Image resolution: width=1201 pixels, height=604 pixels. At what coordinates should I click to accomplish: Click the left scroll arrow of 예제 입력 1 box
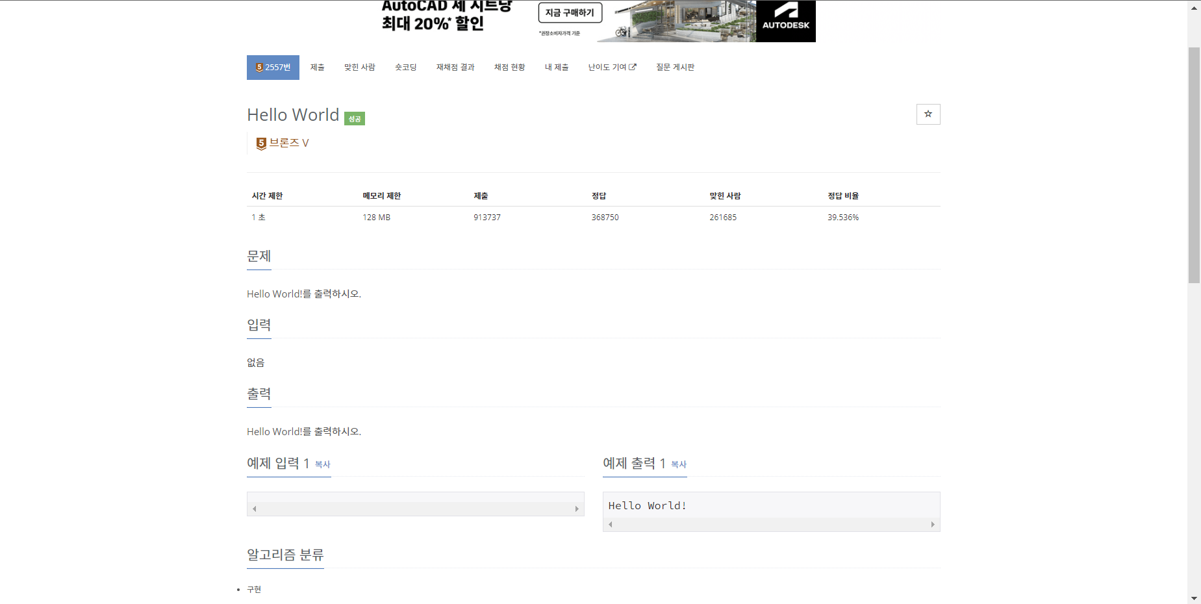[x=254, y=509]
